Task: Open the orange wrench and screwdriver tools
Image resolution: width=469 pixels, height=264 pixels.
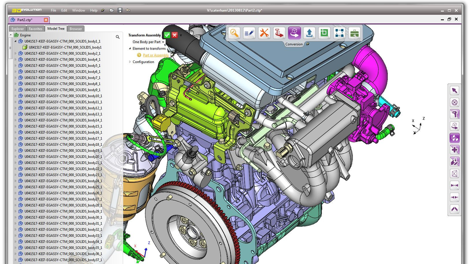Action: point(264,33)
